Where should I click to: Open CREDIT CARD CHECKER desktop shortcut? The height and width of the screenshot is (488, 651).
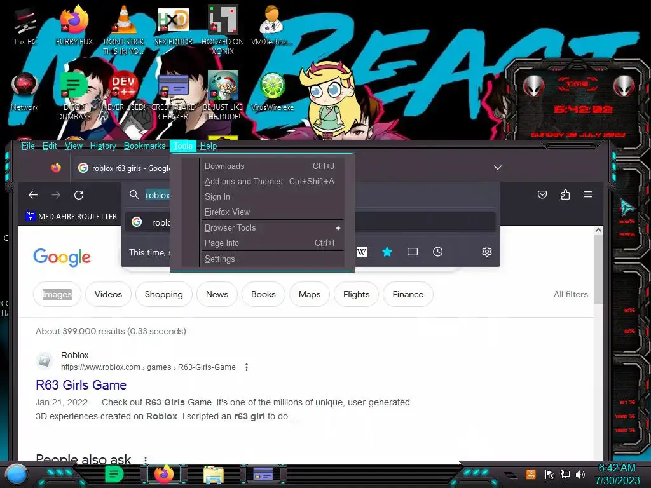pyautogui.click(x=173, y=95)
